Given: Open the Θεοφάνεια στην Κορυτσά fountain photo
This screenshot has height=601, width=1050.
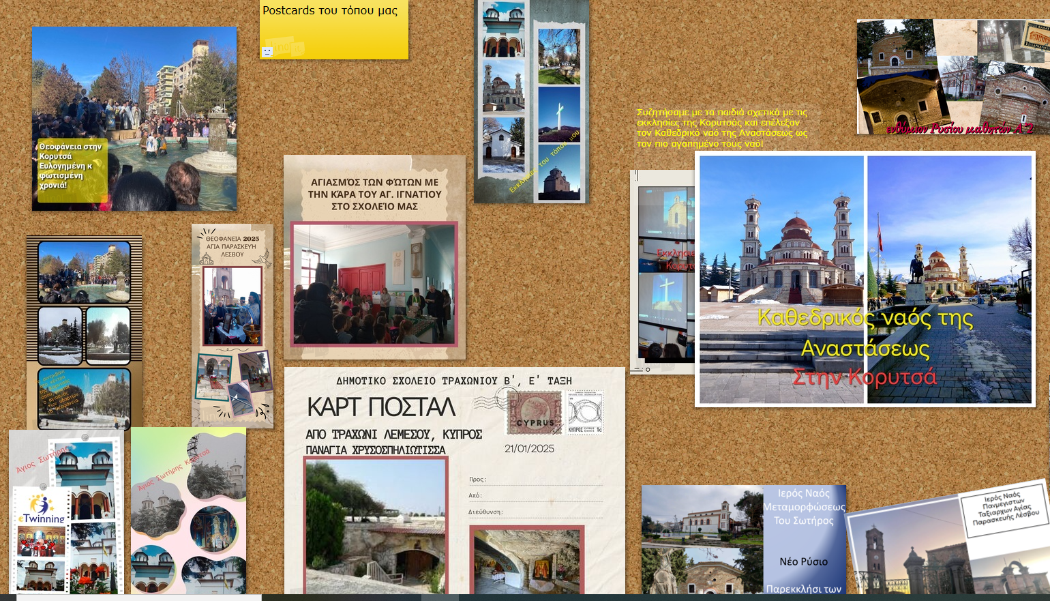Looking at the screenshot, I should pyautogui.click(x=134, y=118).
